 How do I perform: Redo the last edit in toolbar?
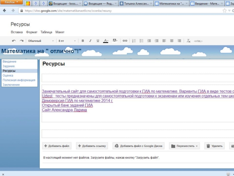(x=22, y=41)
